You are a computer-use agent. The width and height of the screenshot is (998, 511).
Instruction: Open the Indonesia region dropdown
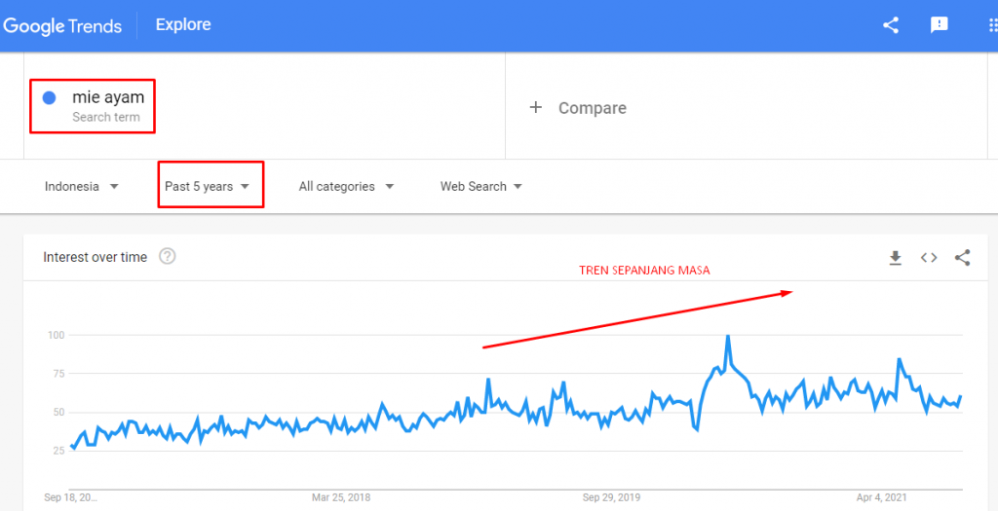tap(82, 186)
